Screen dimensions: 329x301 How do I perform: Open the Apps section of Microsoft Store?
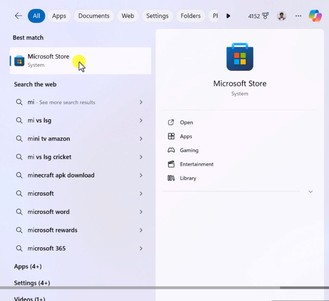(x=186, y=136)
